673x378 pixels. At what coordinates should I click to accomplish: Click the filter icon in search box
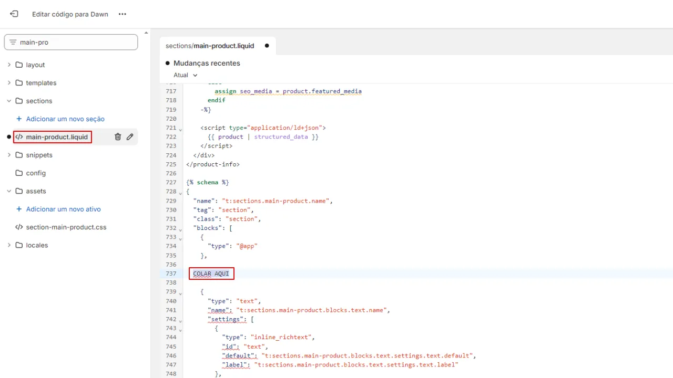point(13,43)
